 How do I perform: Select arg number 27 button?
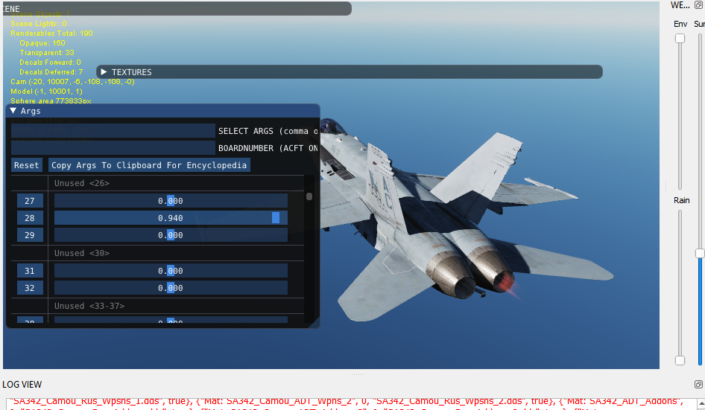tap(30, 201)
